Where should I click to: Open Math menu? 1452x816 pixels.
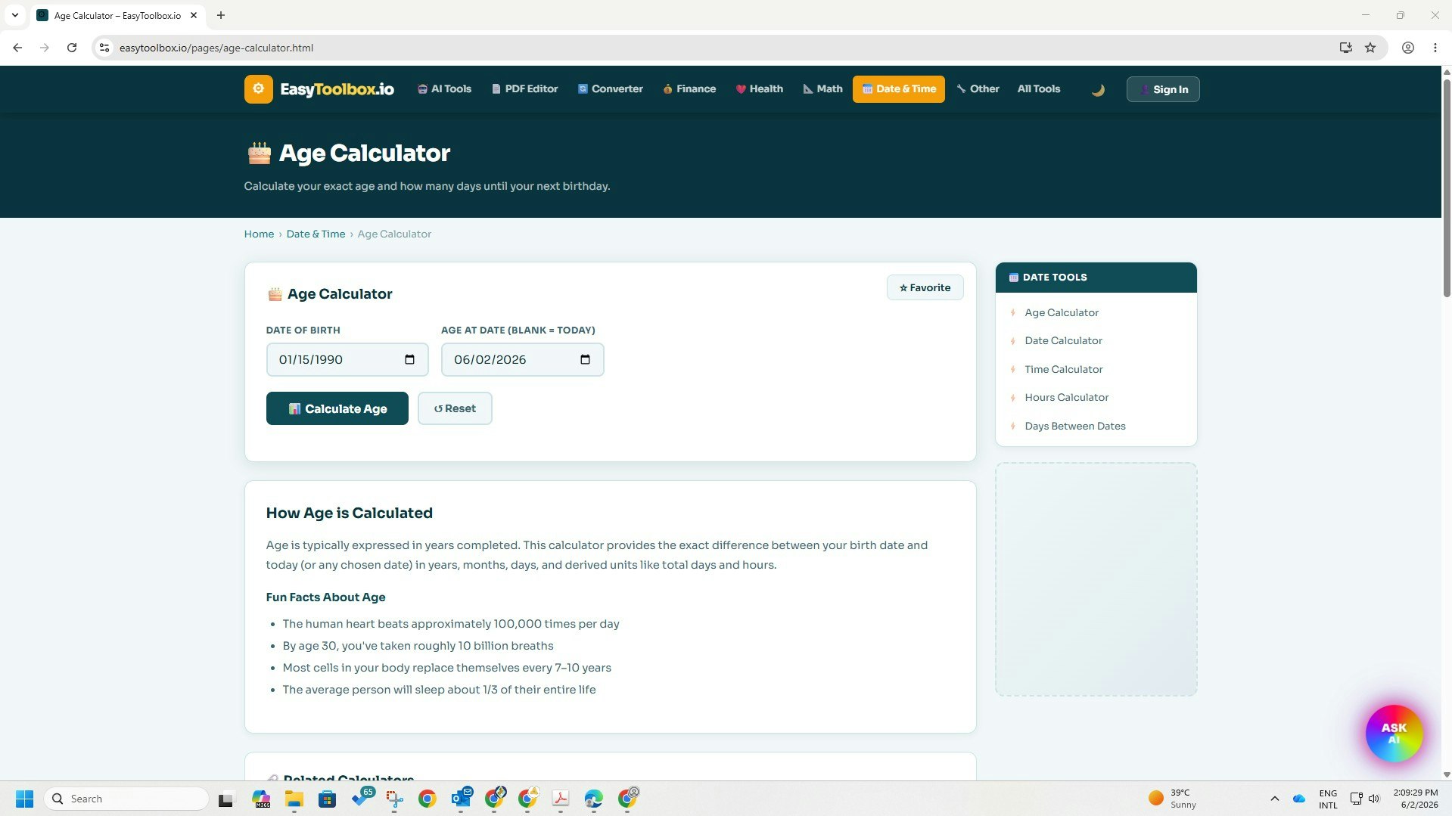822,88
